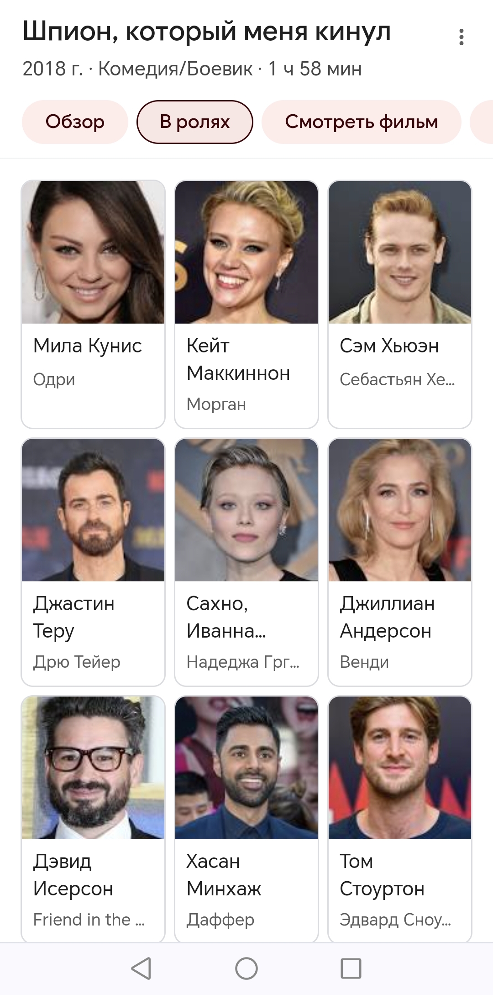
Task: Switch to the Обзор tab
Action: coord(75,122)
